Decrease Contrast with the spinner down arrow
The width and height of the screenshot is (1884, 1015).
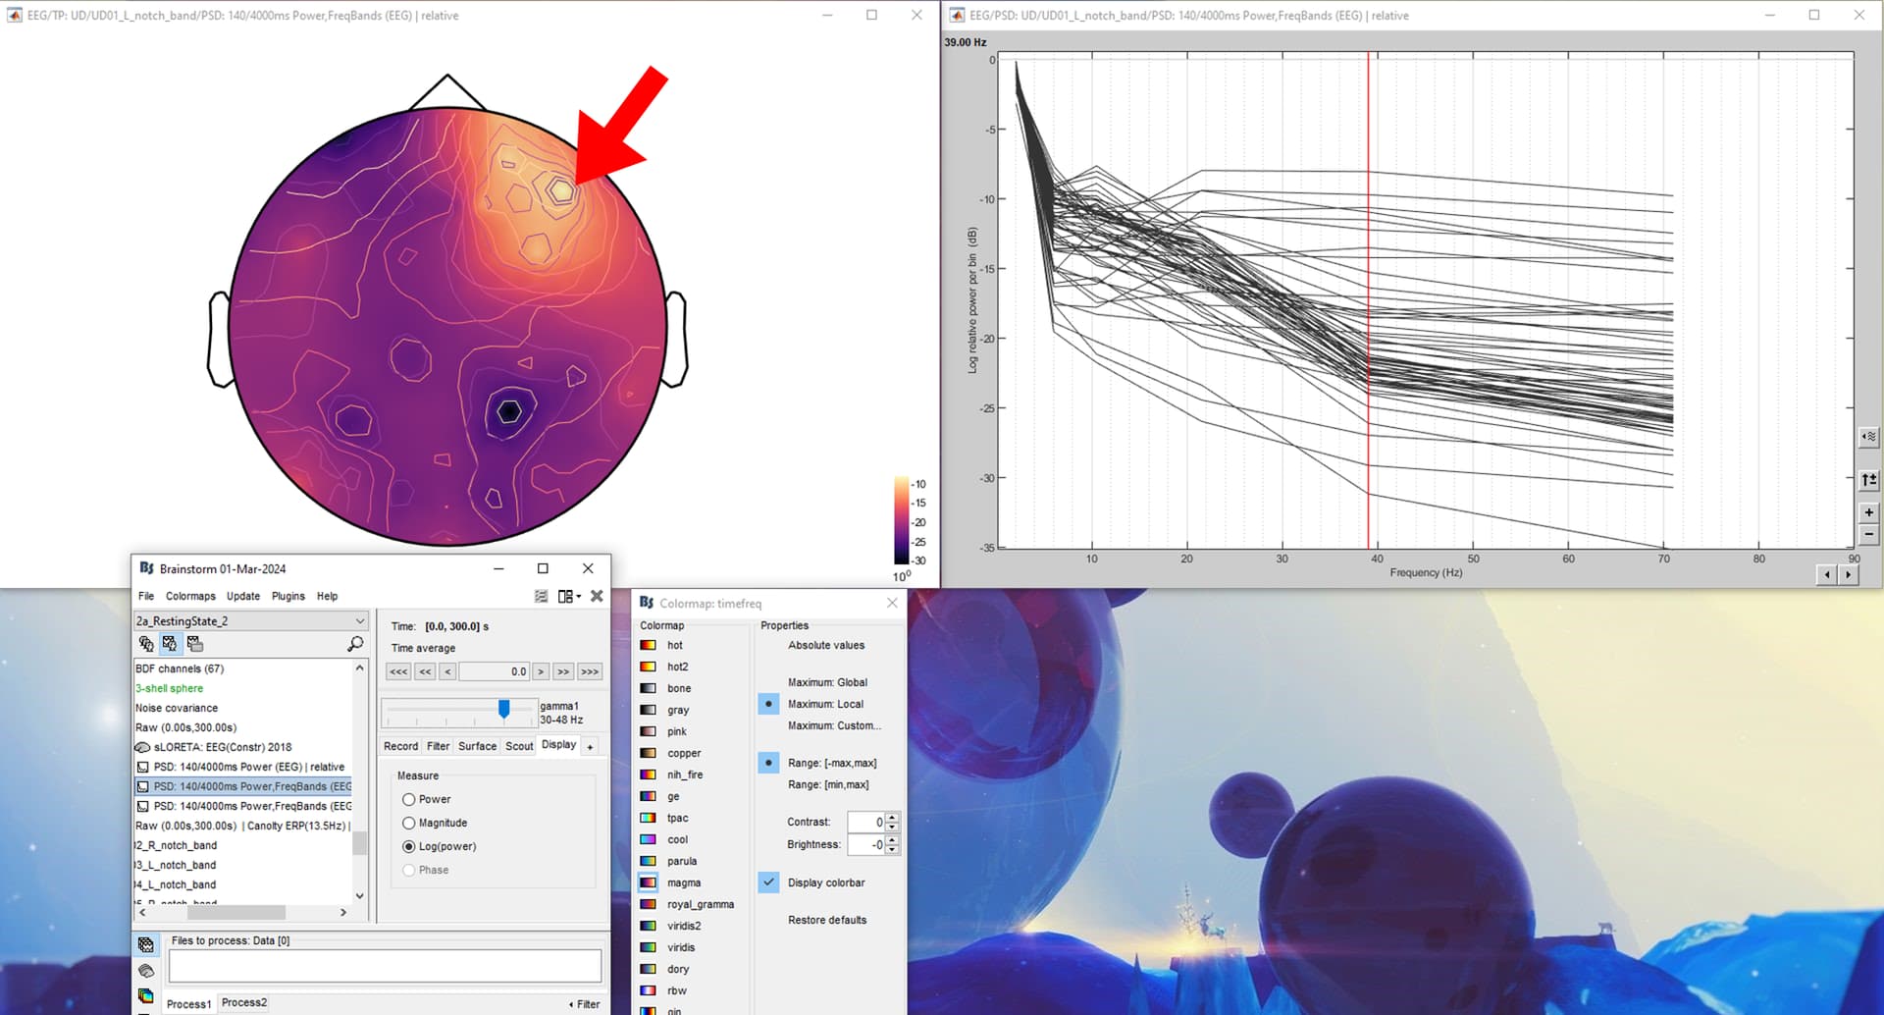click(x=892, y=827)
